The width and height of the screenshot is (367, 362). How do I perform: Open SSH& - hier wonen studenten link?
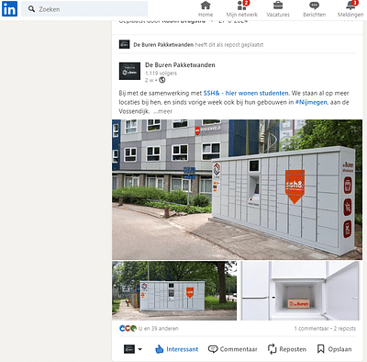click(246, 93)
